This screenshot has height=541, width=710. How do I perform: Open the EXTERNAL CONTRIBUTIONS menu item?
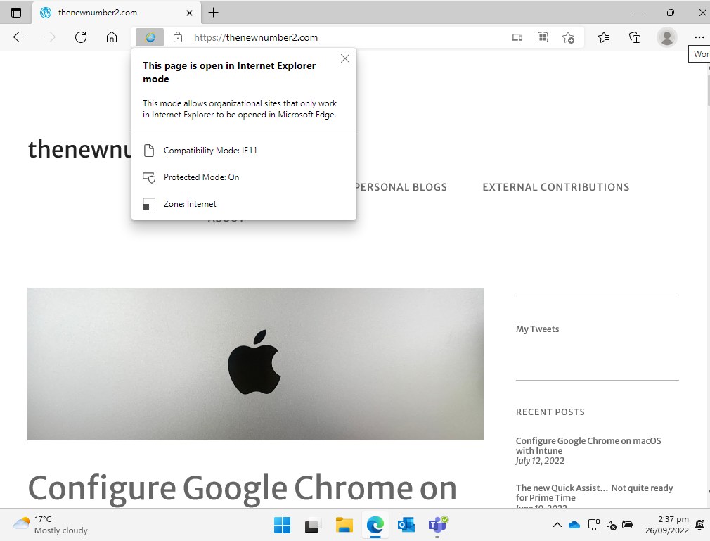556,187
